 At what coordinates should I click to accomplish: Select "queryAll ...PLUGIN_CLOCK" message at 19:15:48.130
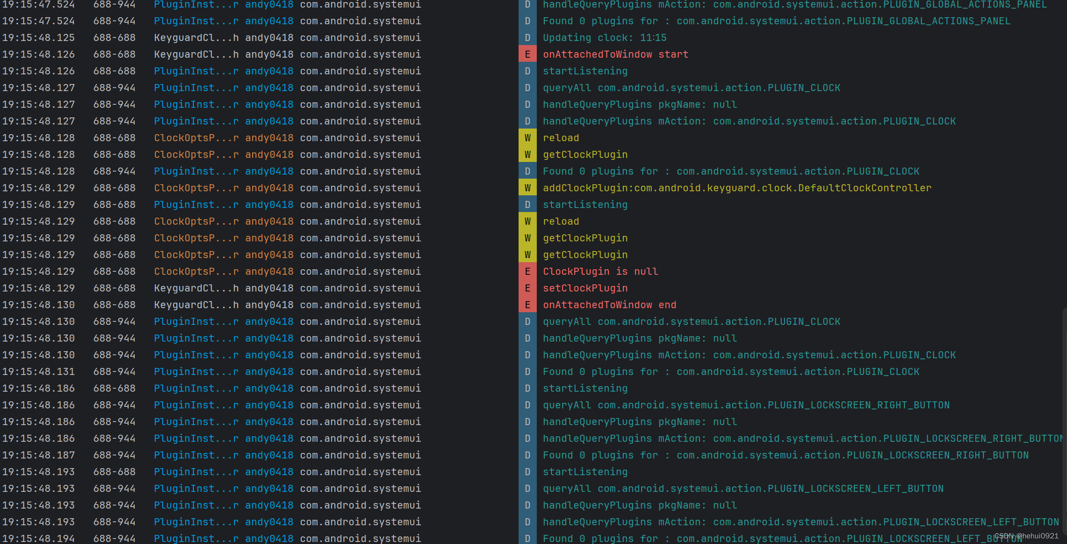pos(692,322)
